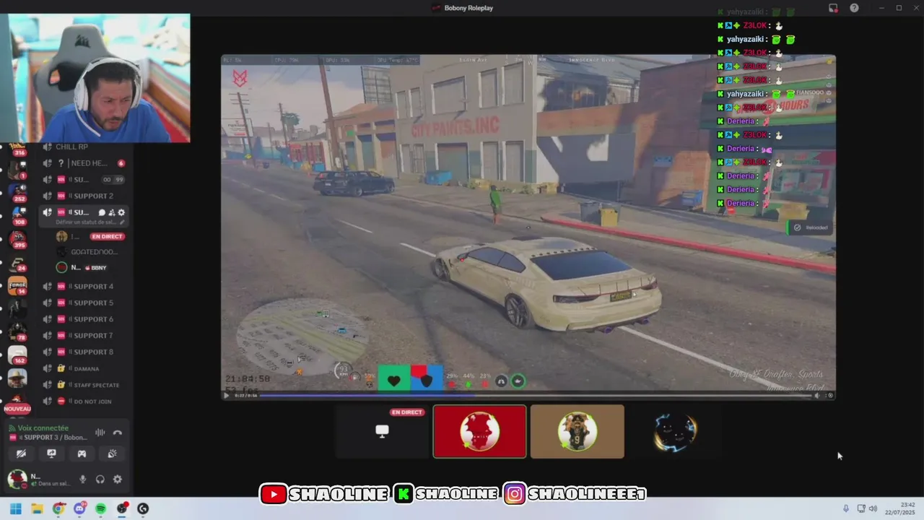Click the voice channel showing 00 / 99 user limit

[x=83, y=180]
